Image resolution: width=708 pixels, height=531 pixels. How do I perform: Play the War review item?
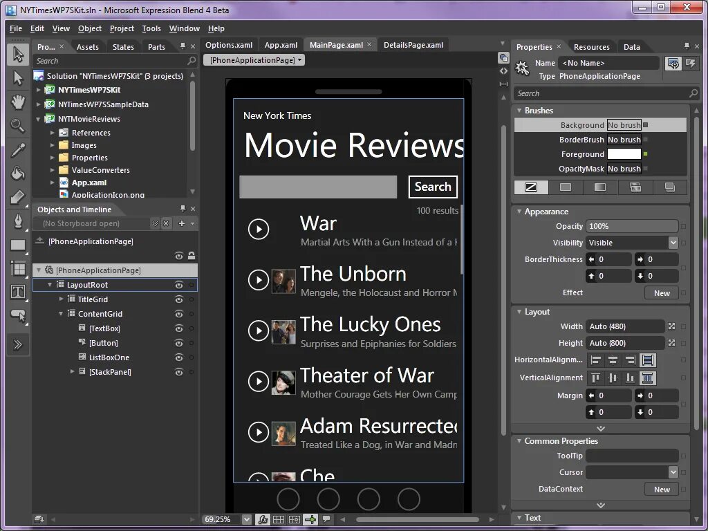pos(259,229)
